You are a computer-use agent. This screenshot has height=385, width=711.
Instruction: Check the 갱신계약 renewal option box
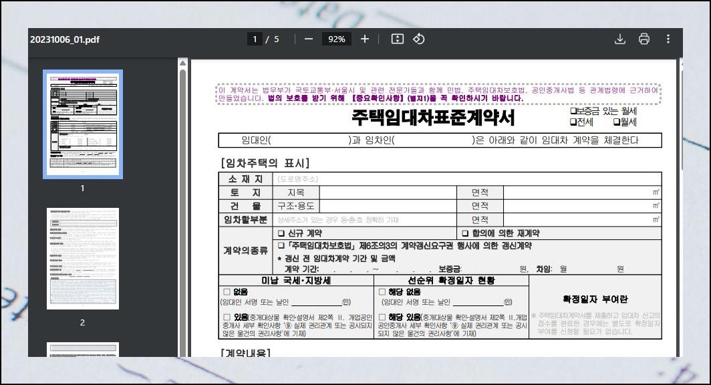(x=281, y=246)
